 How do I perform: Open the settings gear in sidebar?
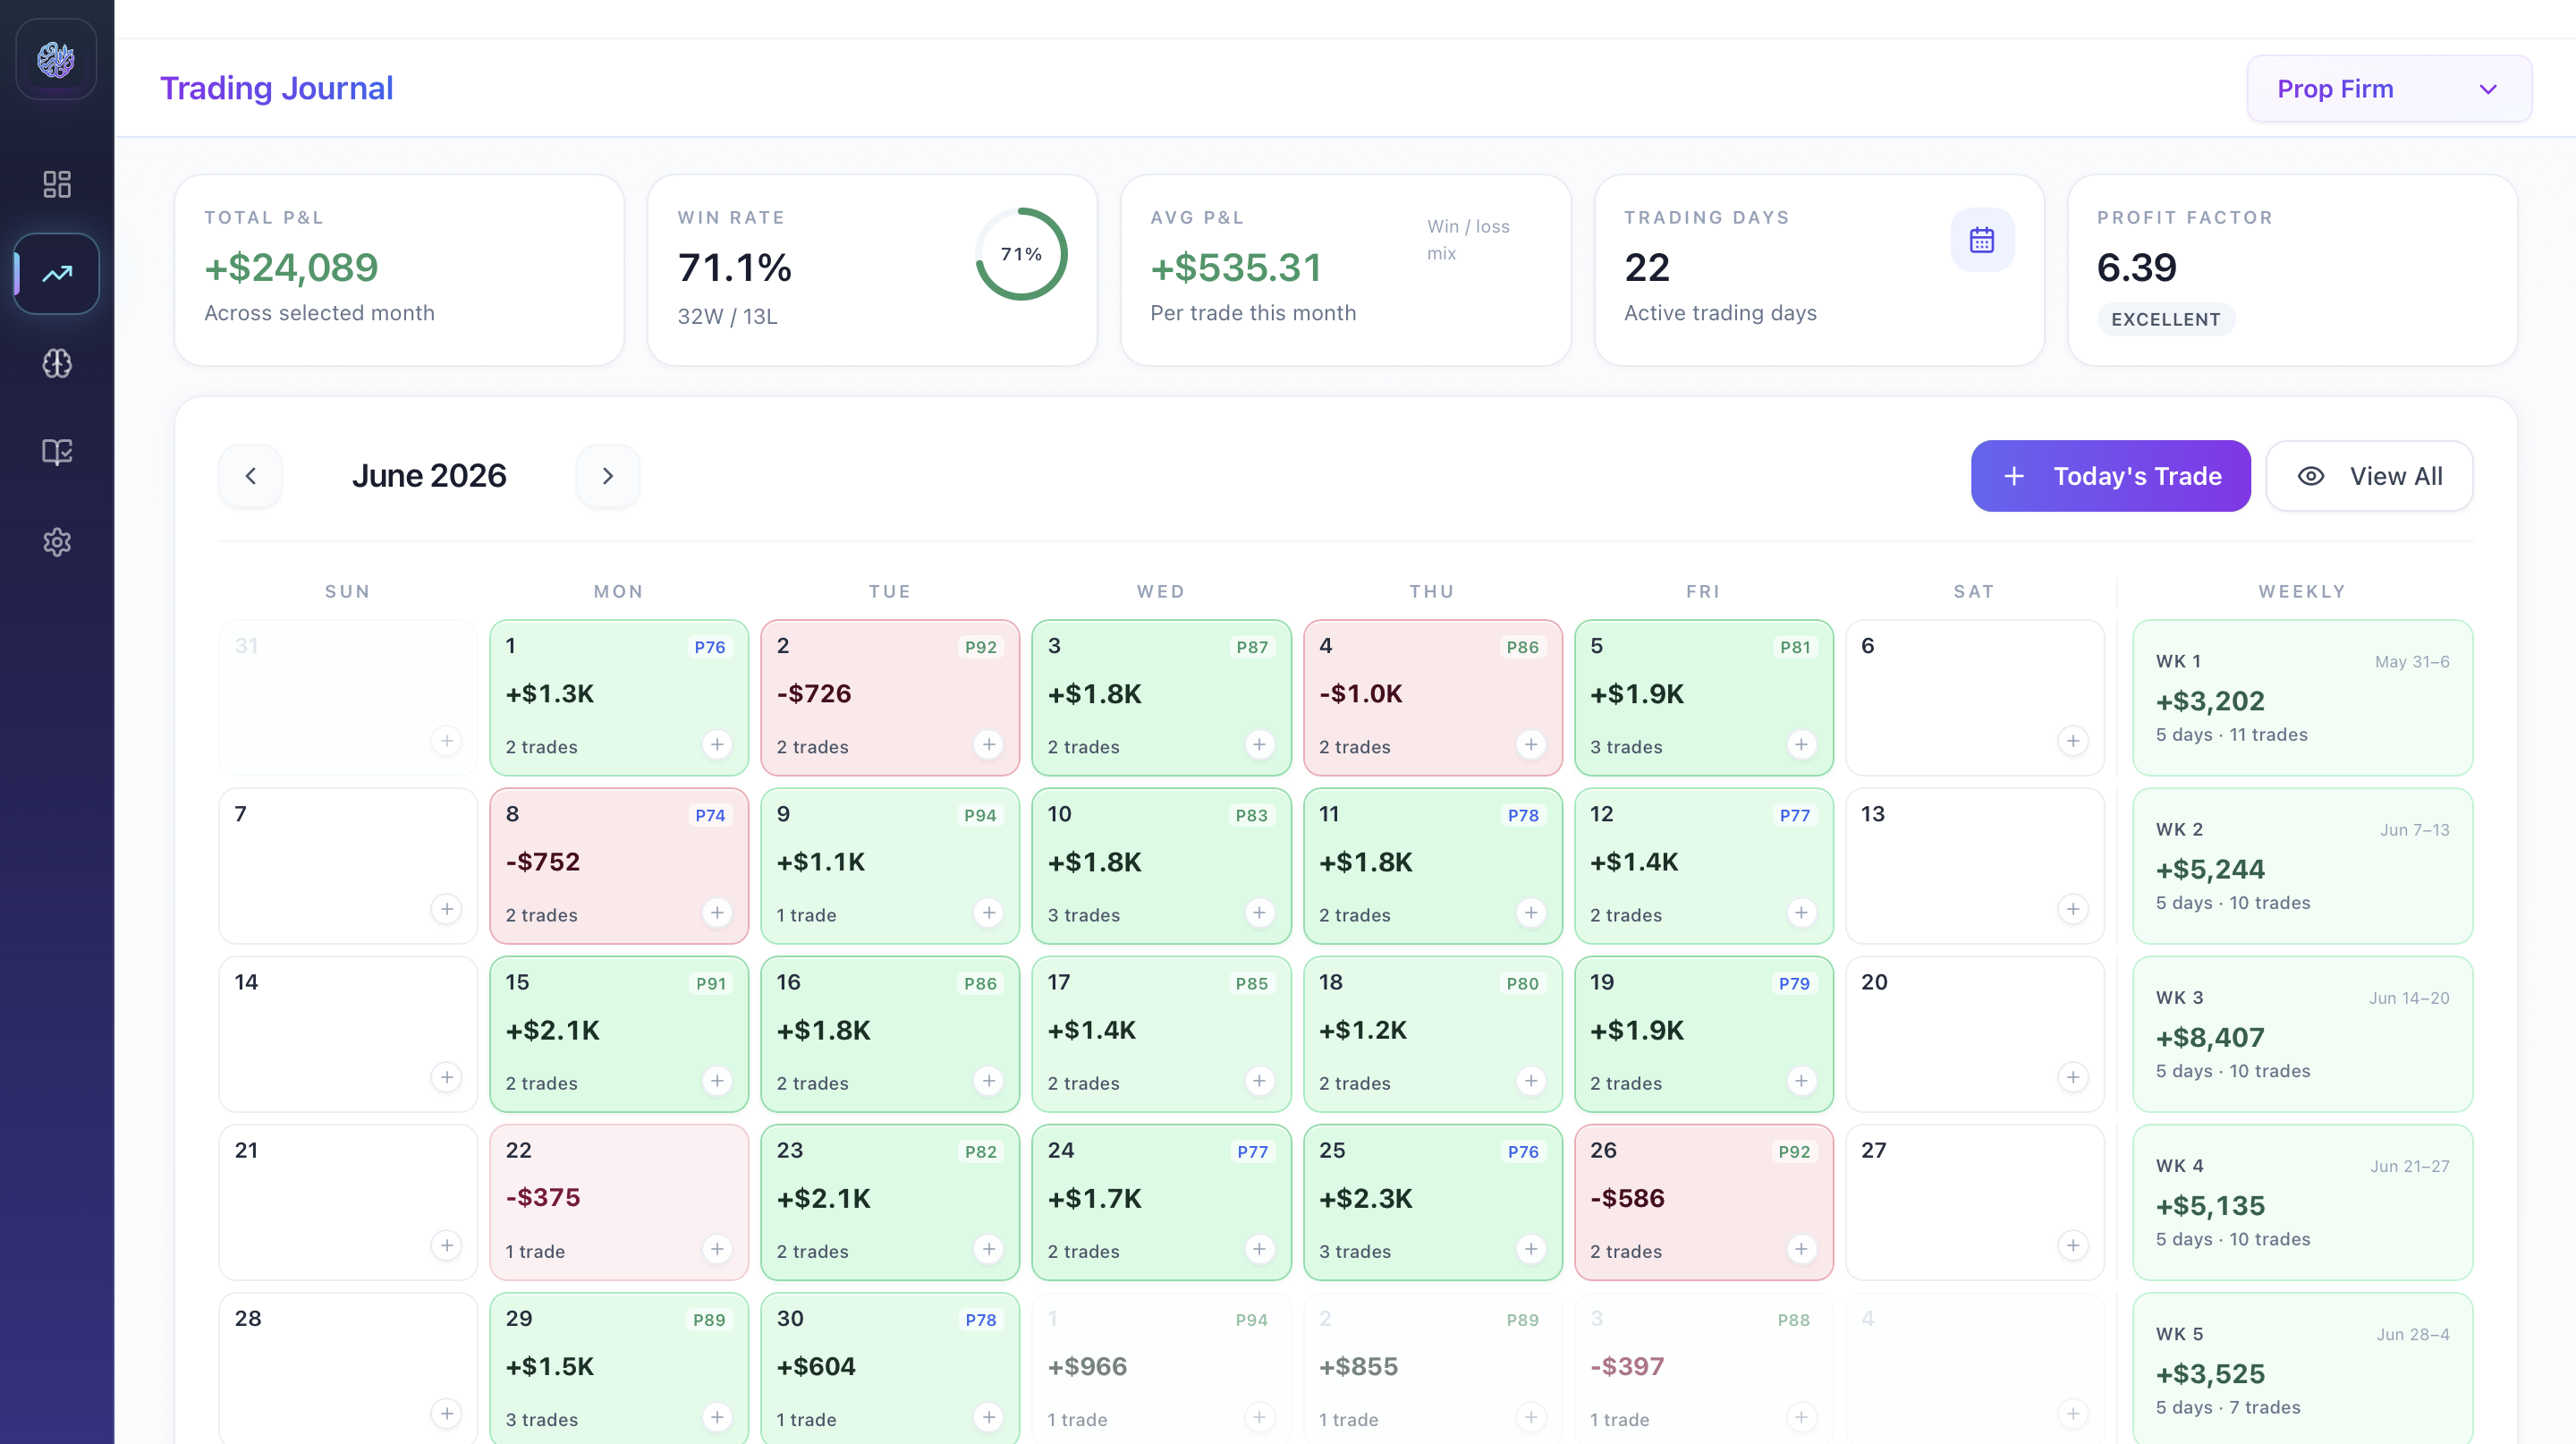(57, 542)
